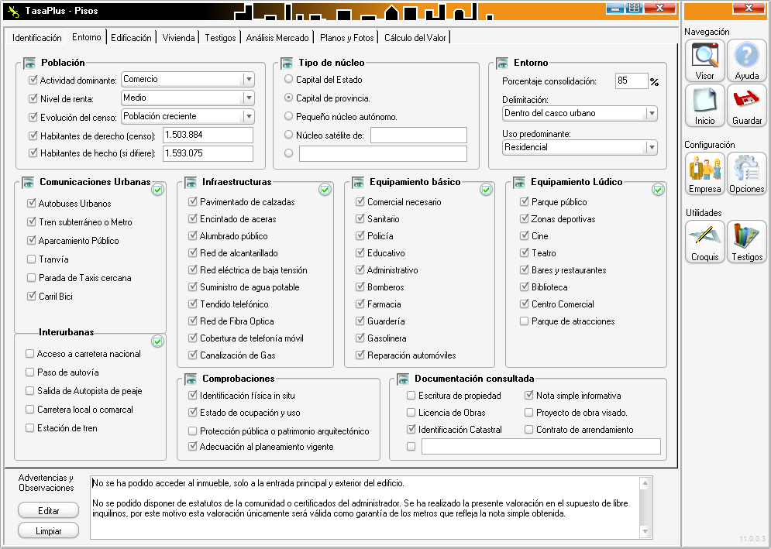Open the Cálculo del Valor tab
The width and height of the screenshot is (771, 549).
coord(415,37)
